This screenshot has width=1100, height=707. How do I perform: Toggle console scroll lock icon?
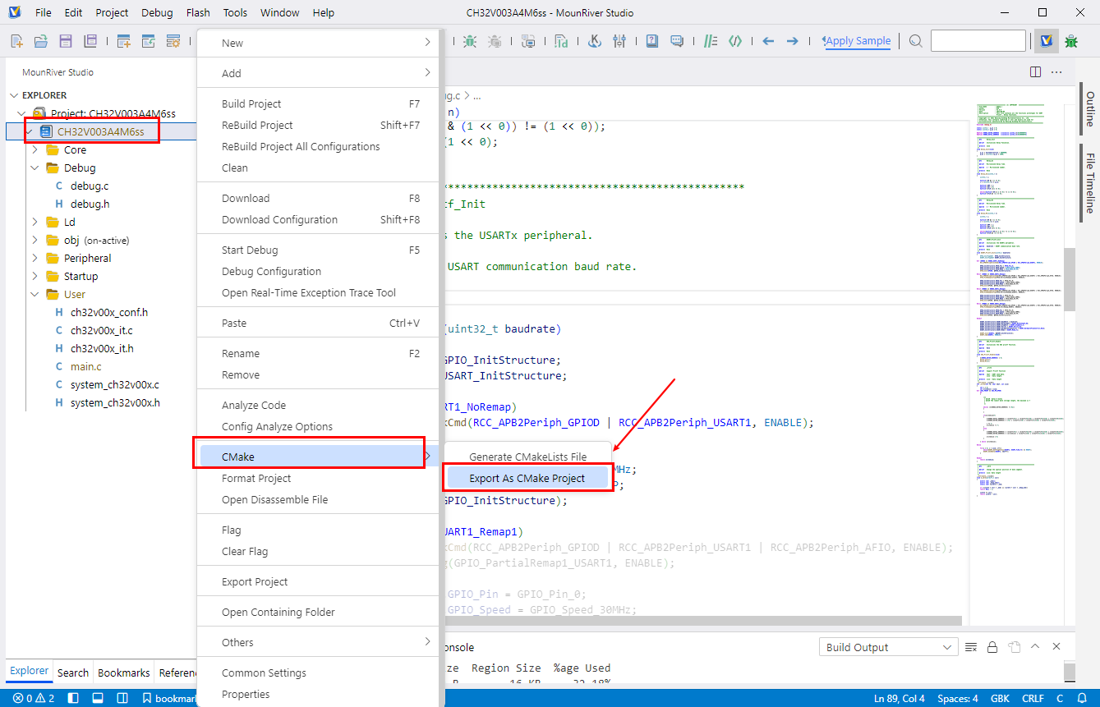[992, 647]
